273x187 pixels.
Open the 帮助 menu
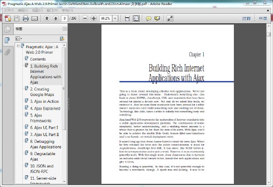tap(67, 10)
